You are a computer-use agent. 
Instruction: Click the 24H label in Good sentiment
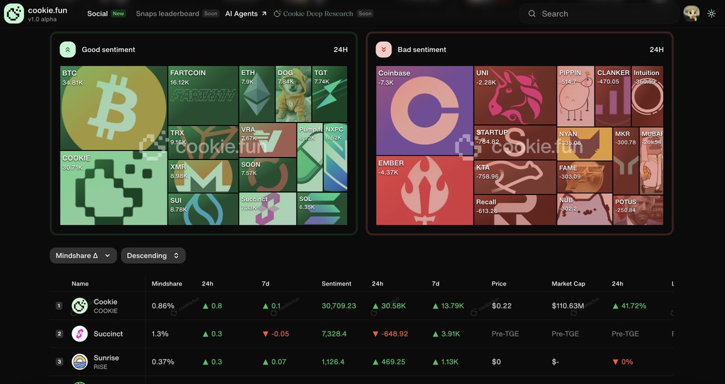(x=341, y=50)
